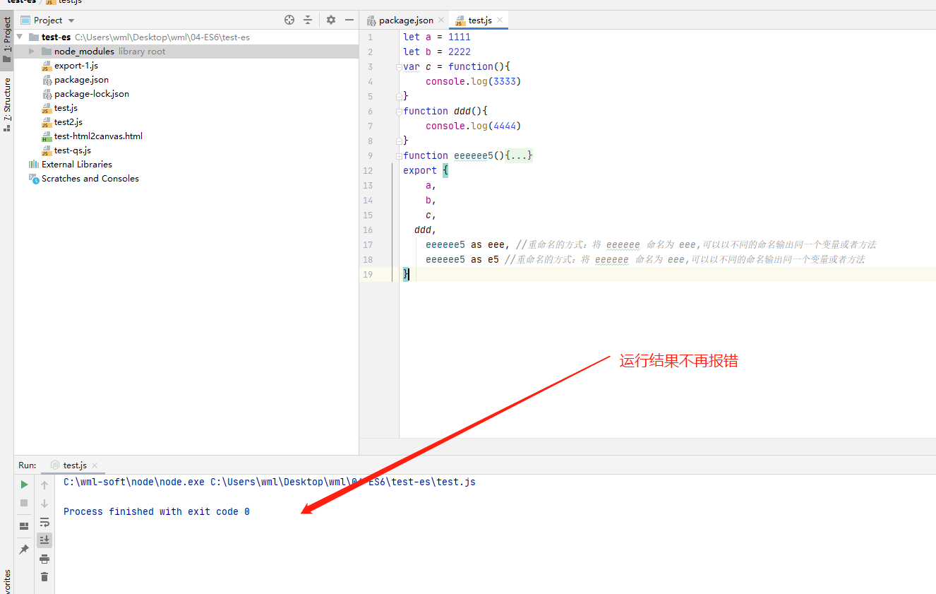
Task: Click the test.js breadcrumb in the navigation bar
Action: [64, 2]
